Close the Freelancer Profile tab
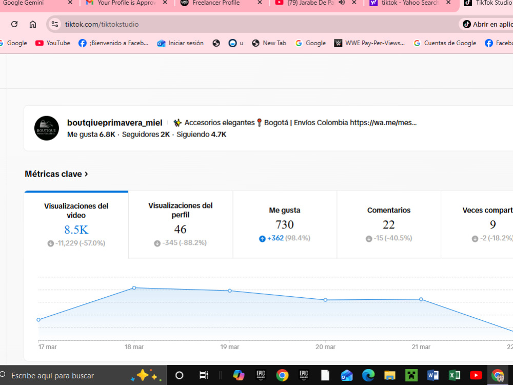513x385 pixels. [260, 3]
